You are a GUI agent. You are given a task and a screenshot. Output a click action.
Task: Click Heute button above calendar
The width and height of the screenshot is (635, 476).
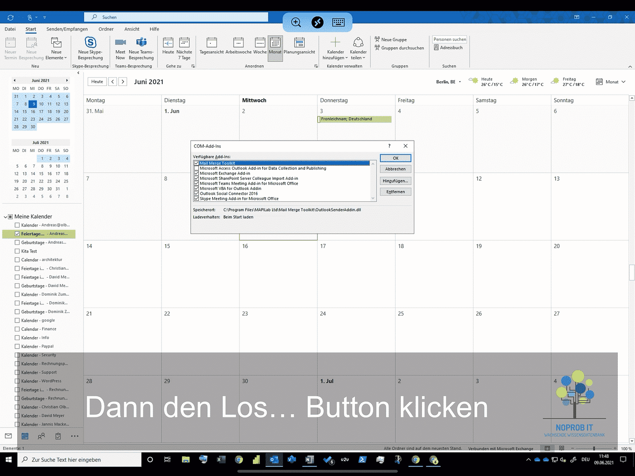[97, 82]
